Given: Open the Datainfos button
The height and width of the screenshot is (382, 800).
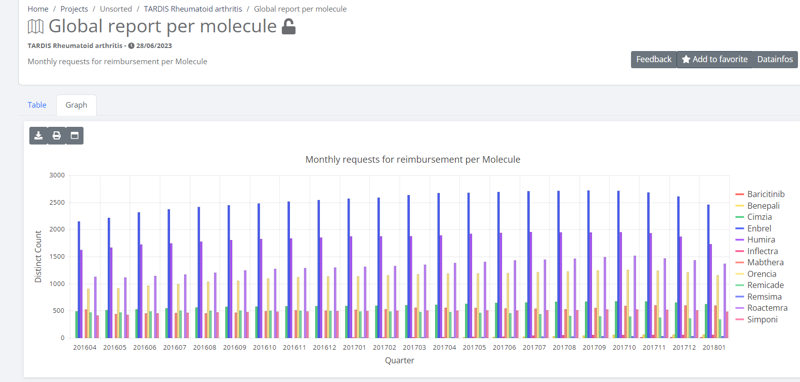Looking at the screenshot, I should point(775,60).
